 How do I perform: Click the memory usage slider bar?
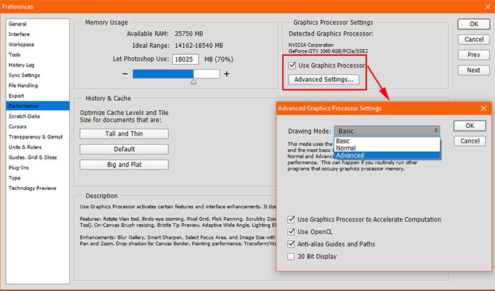tap(175, 73)
